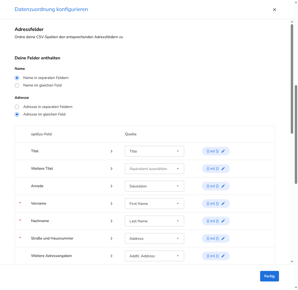Screen dimensions: 298x290
Task: Click the chevron arrow in the Anrede row
Action: 112,186
